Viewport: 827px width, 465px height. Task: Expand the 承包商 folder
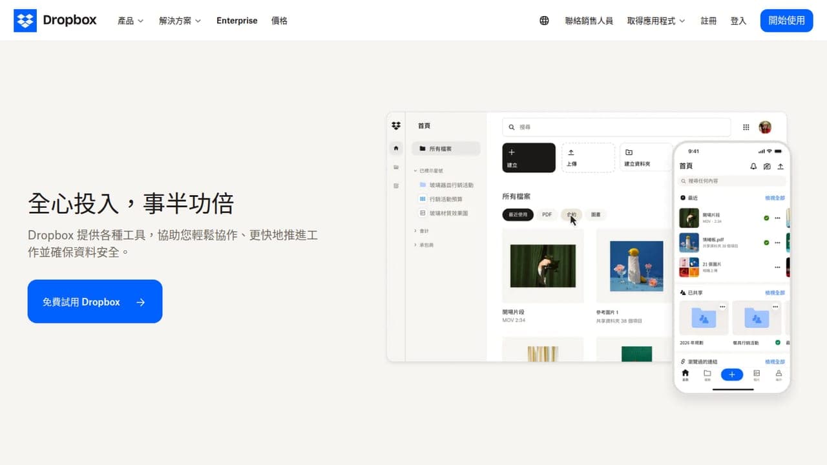(423, 245)
